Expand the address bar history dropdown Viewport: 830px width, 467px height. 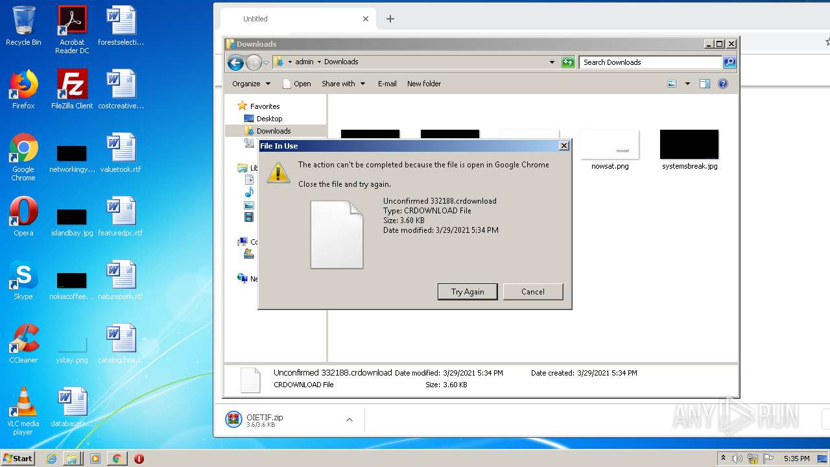(x=552, y=62)
